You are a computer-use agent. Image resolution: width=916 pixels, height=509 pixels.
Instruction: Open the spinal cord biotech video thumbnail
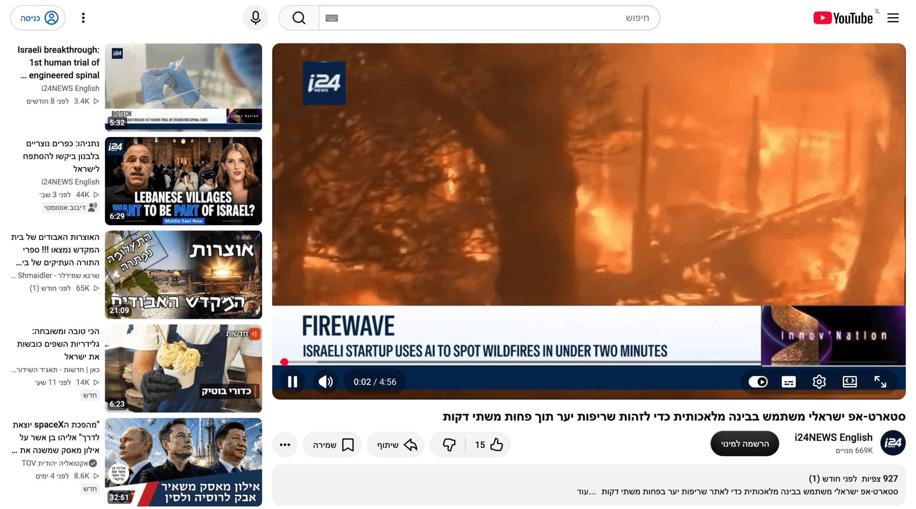coord(183,87)
